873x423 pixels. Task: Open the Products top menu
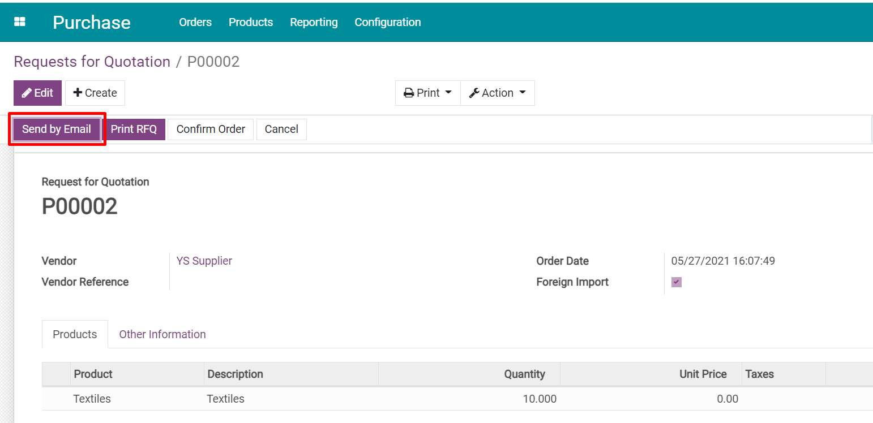coord(251,22)
